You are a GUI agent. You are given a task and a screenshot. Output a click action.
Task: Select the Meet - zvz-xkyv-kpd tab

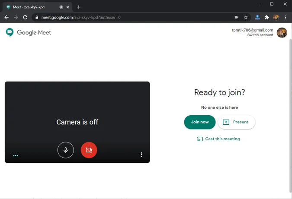[x=37, y=7]
